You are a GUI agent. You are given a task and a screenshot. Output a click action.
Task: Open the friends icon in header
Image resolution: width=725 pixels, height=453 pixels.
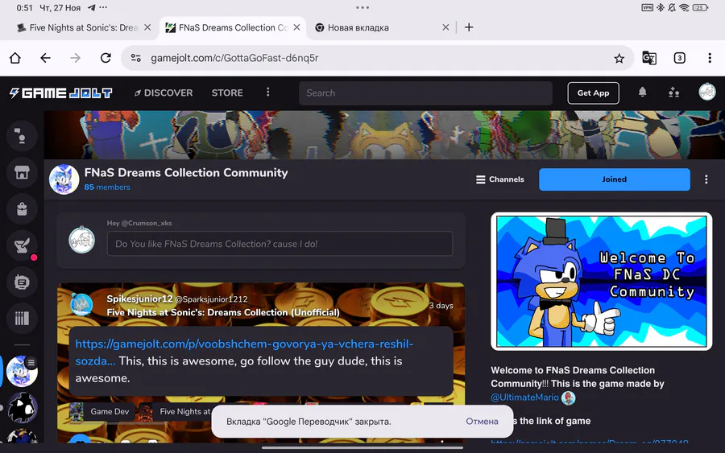(x=673, y=93)
